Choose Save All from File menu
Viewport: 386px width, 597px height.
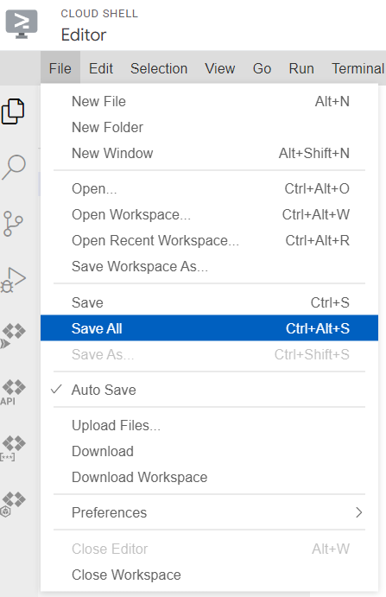(209, 328)
